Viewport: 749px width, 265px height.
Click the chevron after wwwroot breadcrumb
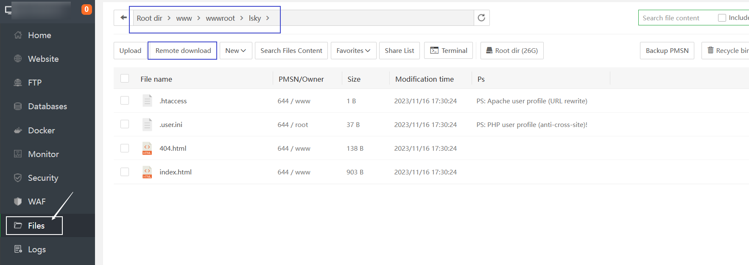[x=242, y=18]
